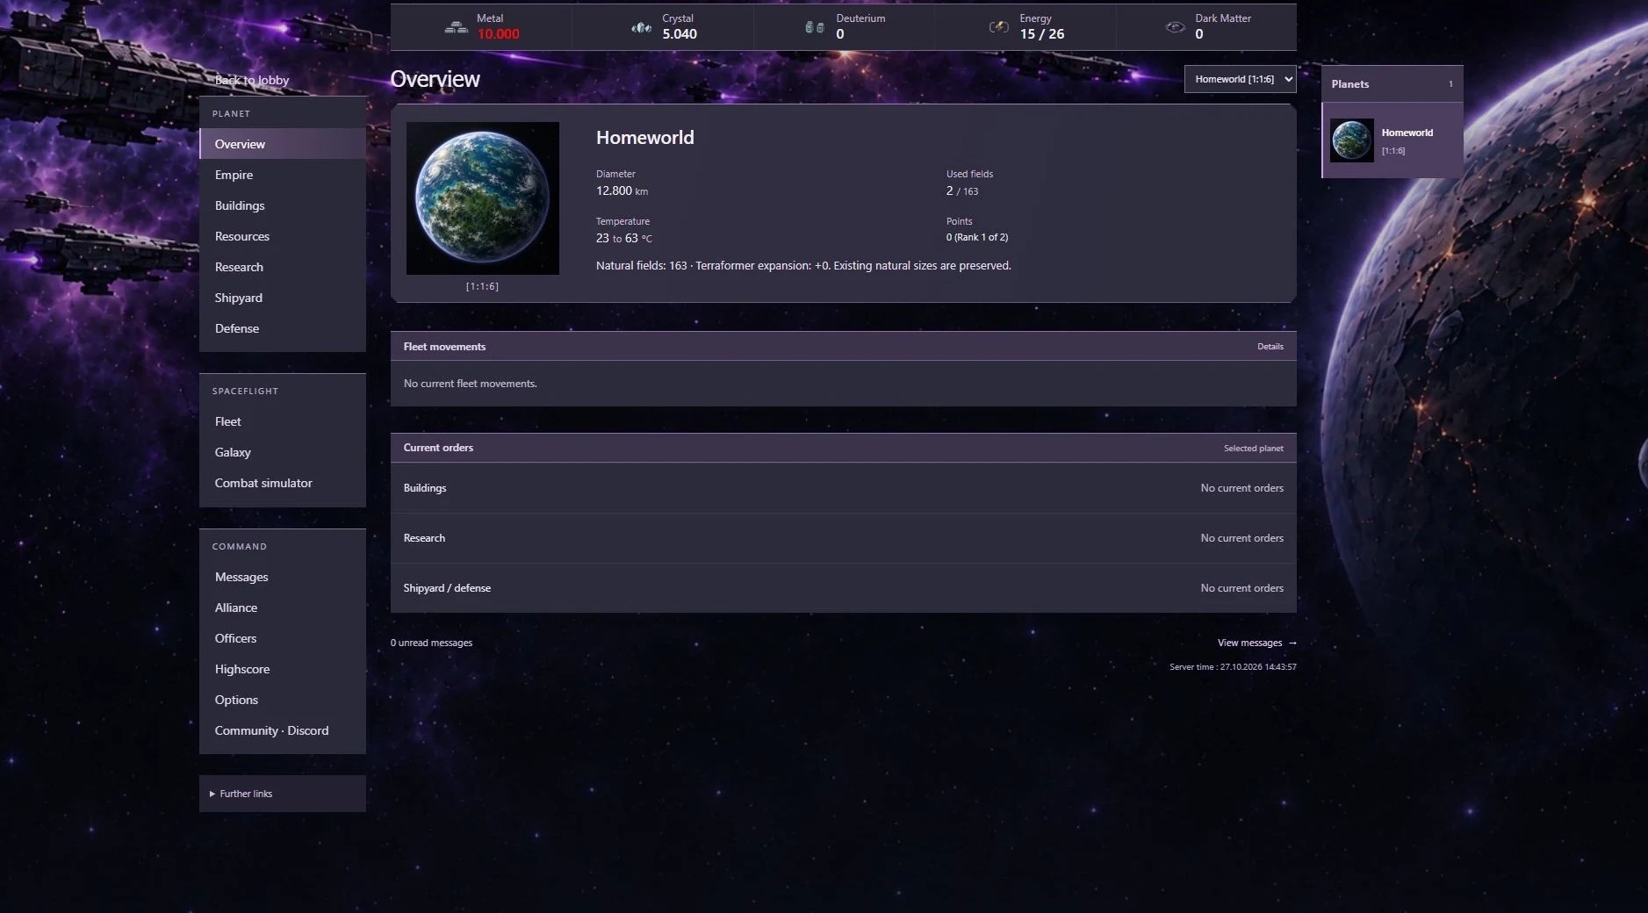
Task: Click the server time text
Action: pos(1233,667)
